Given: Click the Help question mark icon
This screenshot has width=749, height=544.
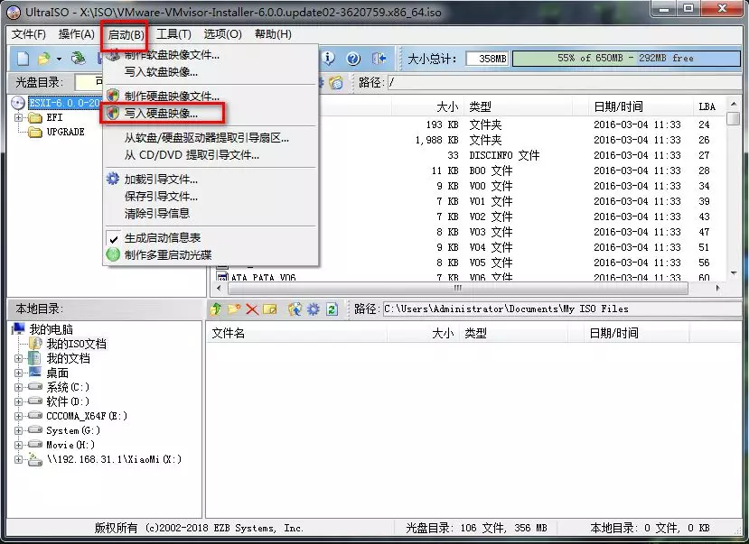Looking at the screenshot, I should point(353,59).
